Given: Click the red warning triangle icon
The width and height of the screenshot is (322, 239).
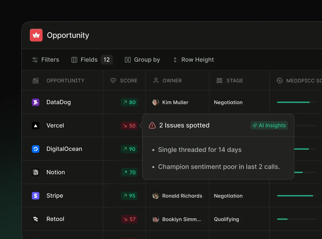Looking at the screenshot, I should pos(152,125).
